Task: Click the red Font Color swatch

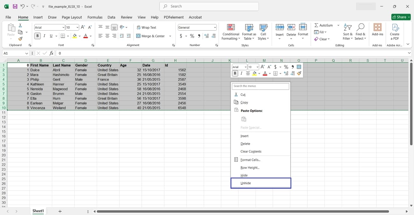Action: [85, 38]
